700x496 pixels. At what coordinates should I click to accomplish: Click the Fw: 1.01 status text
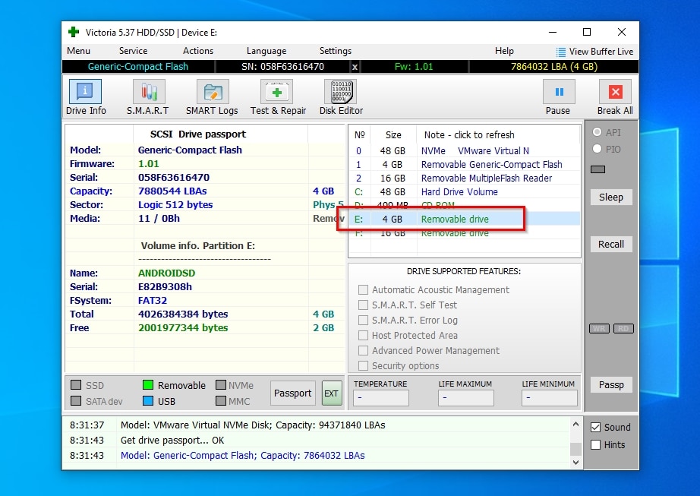tap(414, 67)
